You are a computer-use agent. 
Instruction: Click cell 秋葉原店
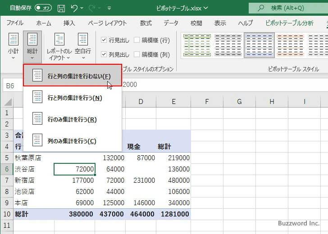click(x=34, y=158)
